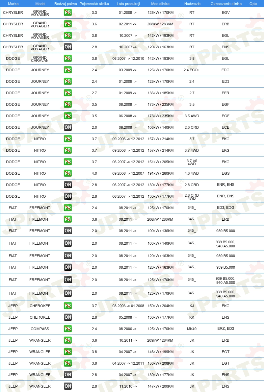
Task: Click the Pojemność silnika column header
Action: [95, 4]
